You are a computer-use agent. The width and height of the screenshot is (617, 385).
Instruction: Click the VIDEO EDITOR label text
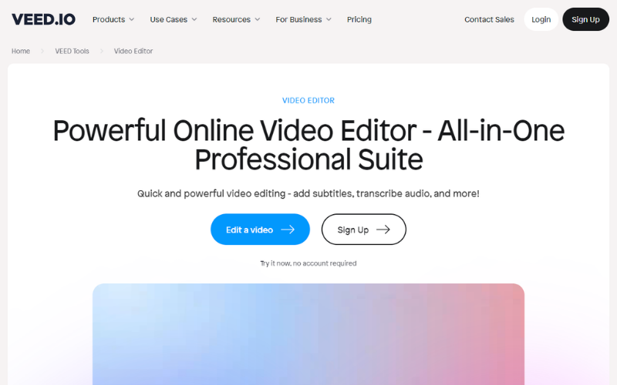click(308, 101)
